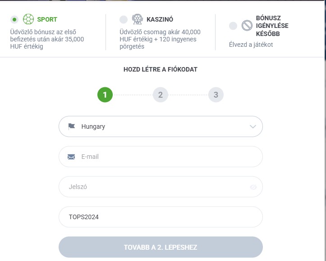Select the Sport bonus radio button

coord(15,19)
